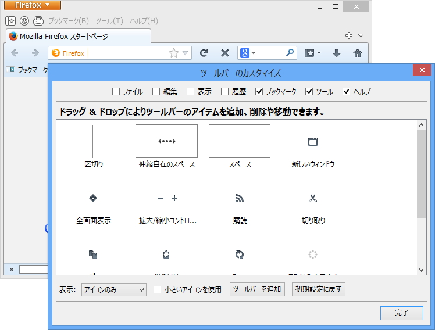Open the Google search engine dropdown
This screenshot has height=330, width=435.
tap(248, 53)
